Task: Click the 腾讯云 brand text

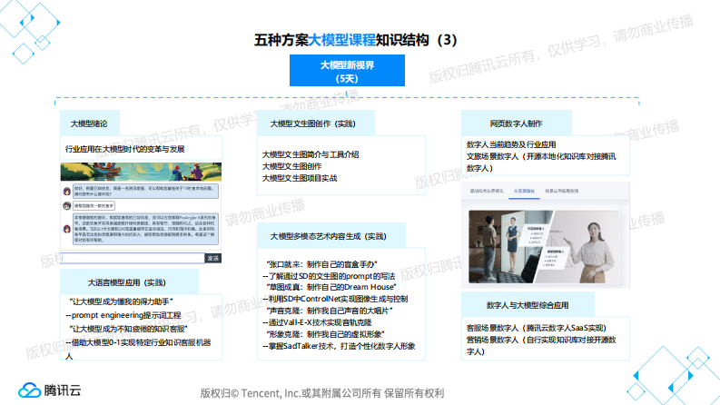Action: click(63, 390)
